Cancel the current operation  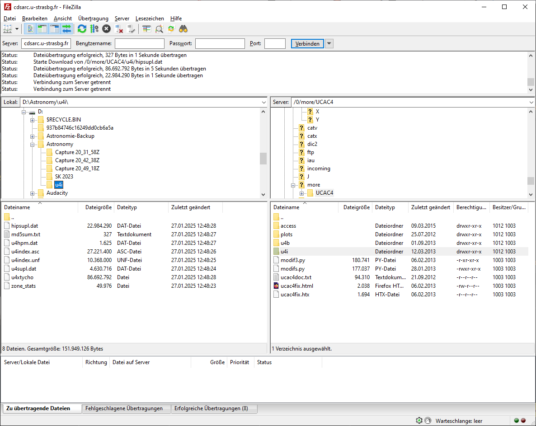coord(107,29)
